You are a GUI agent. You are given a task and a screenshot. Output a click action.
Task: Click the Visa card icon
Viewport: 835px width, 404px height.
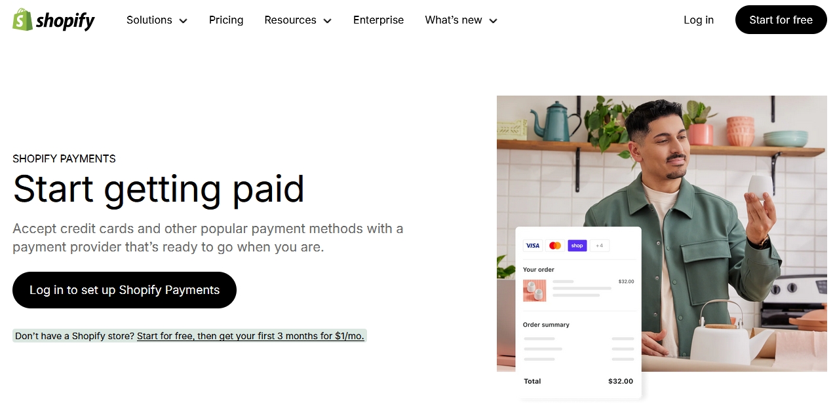533,246
